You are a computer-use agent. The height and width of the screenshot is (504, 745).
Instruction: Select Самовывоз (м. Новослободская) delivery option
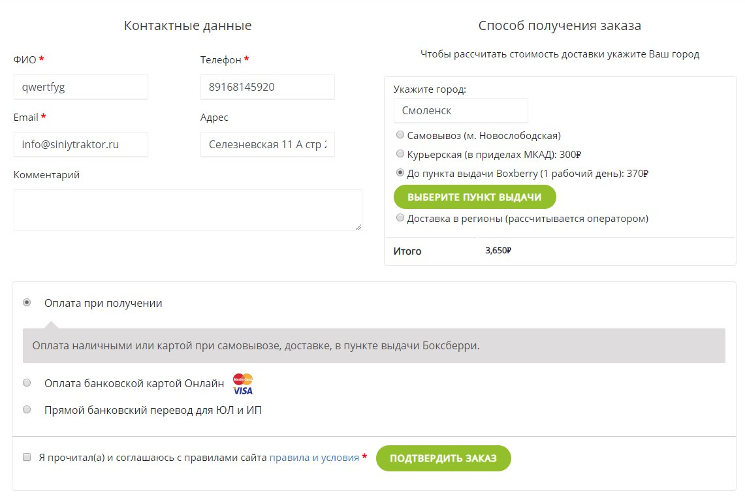[x=400, y=135]
